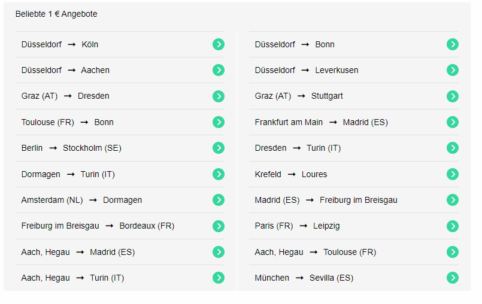Click green arrow for Graz to Dresden
The image size is (482, 304).
(x=219, y=96)
